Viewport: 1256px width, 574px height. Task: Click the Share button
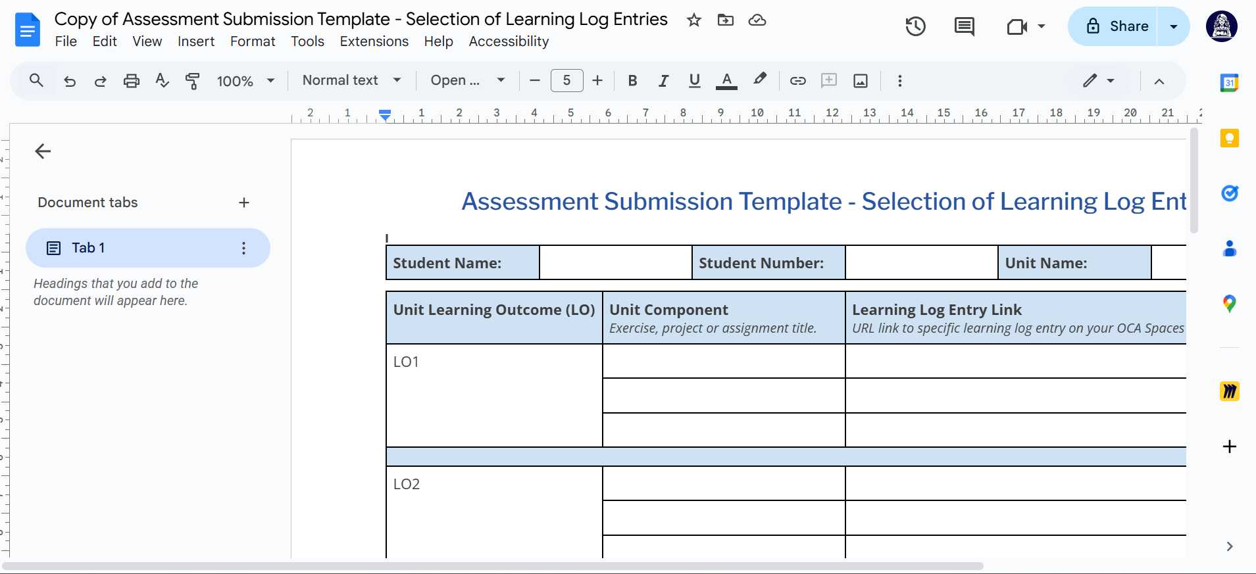coord(1113,26)
